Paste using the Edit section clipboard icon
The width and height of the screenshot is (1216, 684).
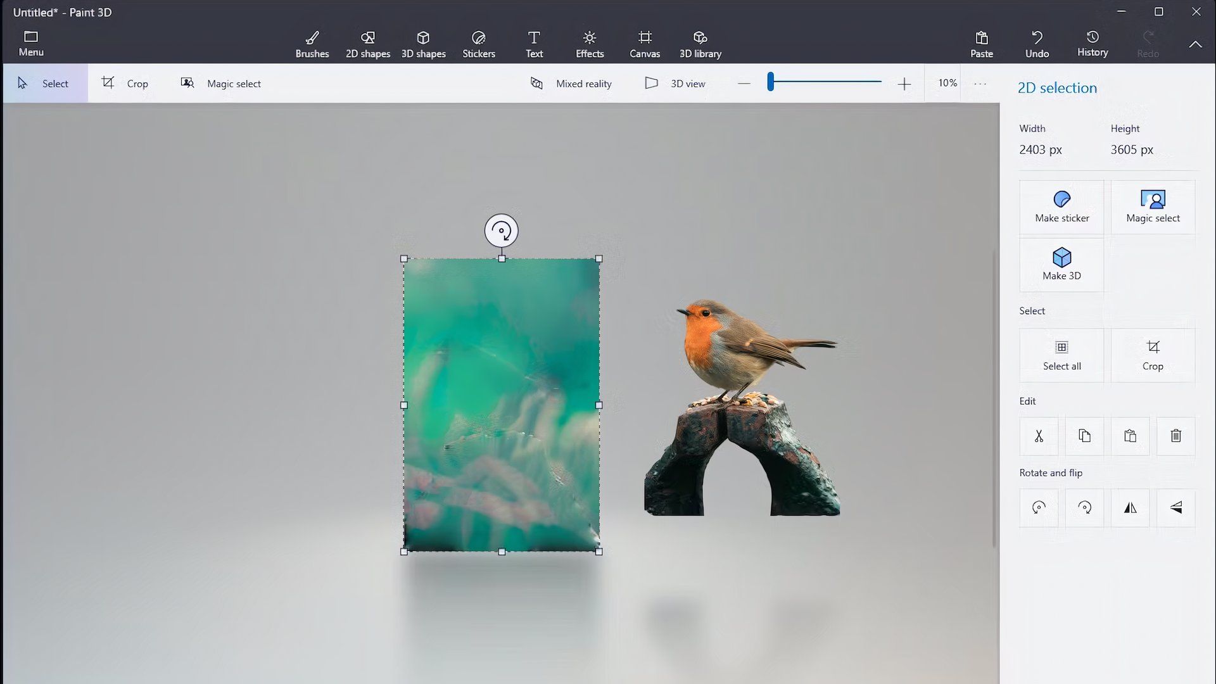1130,436
